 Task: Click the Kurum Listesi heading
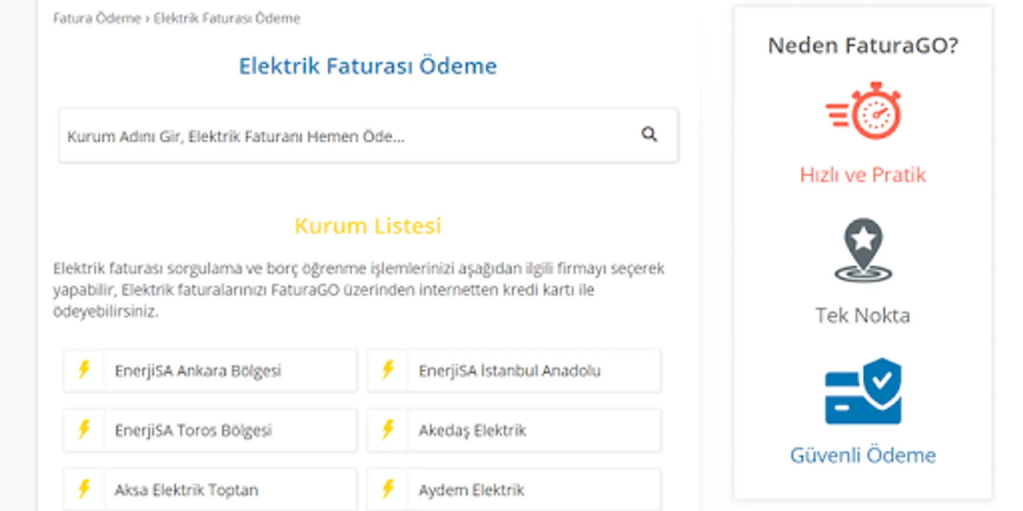click(368, 226)
